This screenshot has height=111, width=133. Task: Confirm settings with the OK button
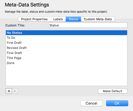point(117,103)
